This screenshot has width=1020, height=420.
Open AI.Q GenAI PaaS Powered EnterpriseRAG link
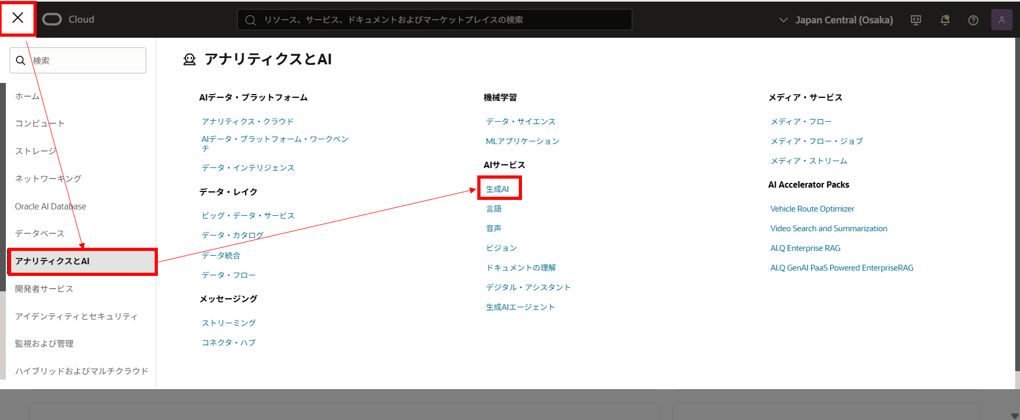842,268
